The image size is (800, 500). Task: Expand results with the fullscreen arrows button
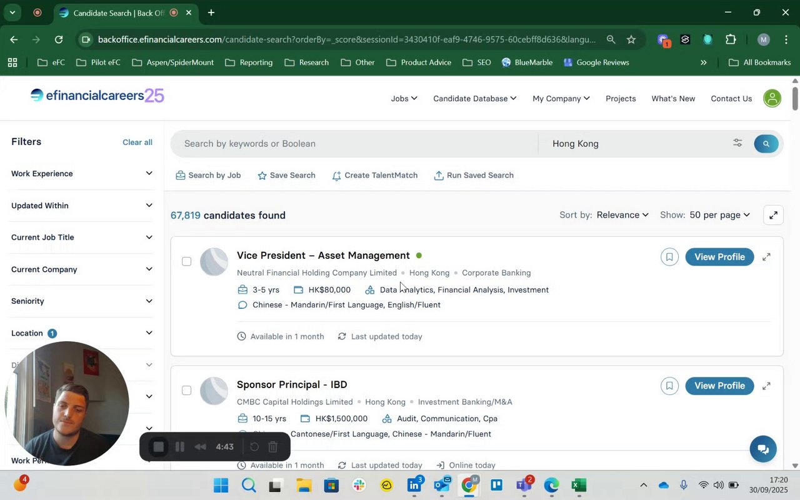(x=773, y=215)
